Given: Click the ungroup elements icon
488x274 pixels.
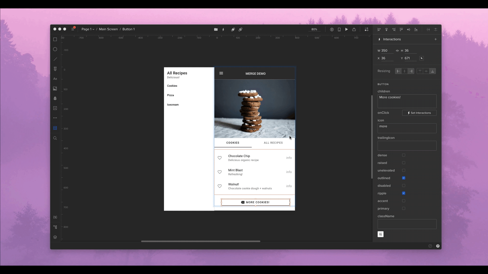Looking at the screenshot, I should 240,29.
